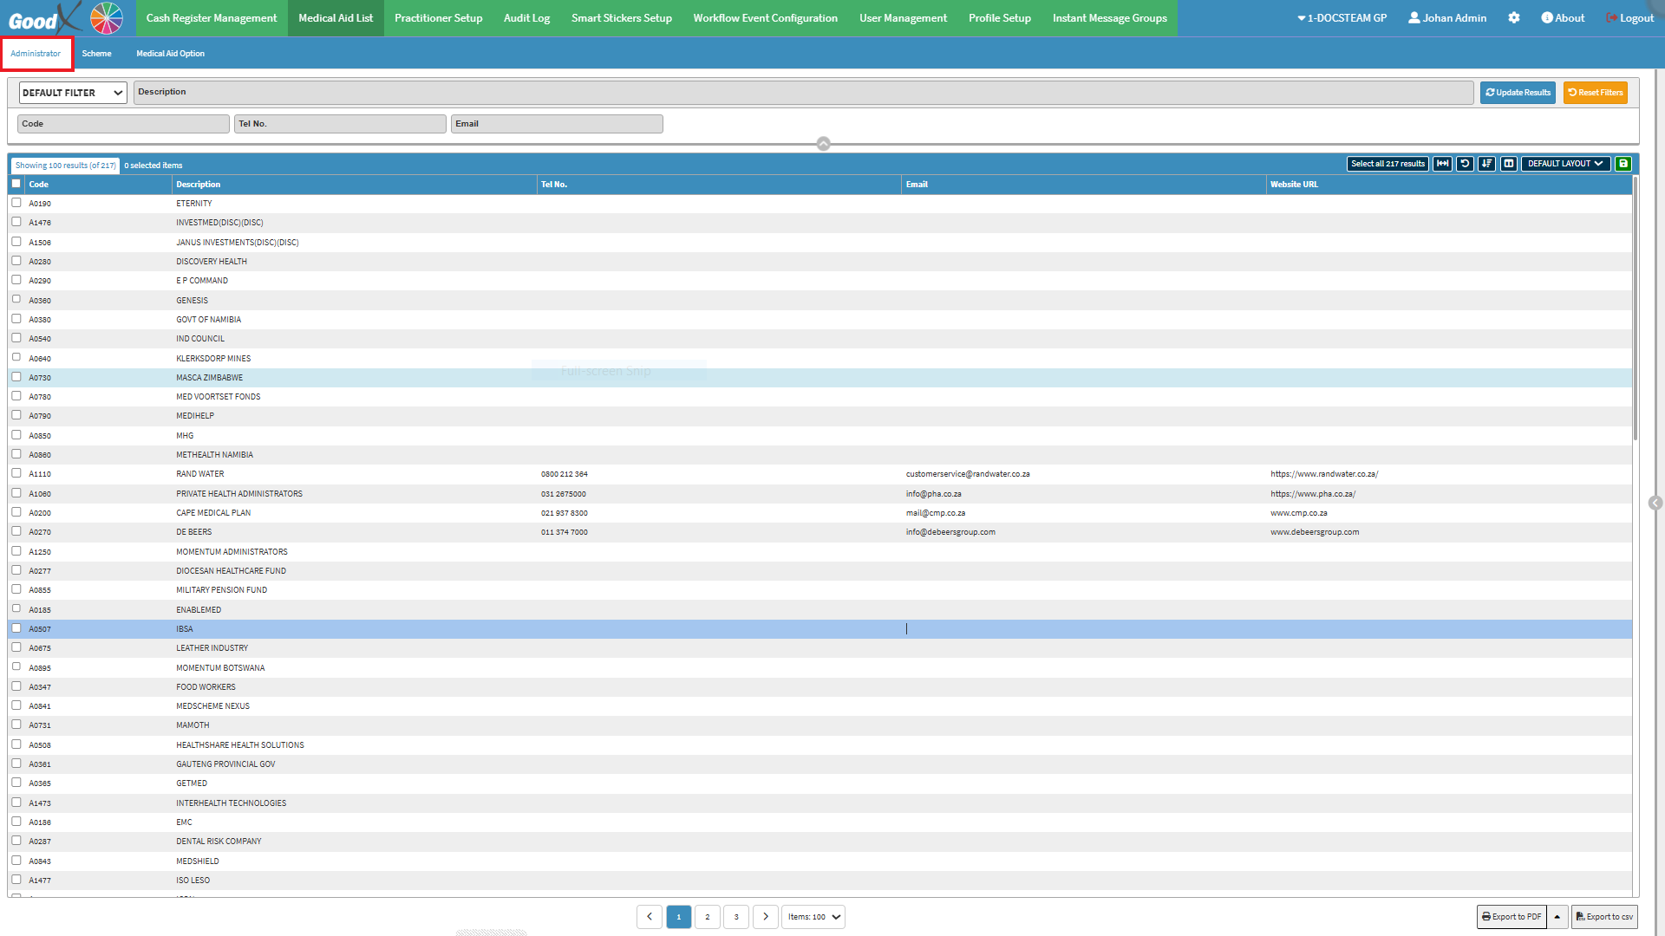
Task: Open the Practitioner Setup menu
Action: 438,18
